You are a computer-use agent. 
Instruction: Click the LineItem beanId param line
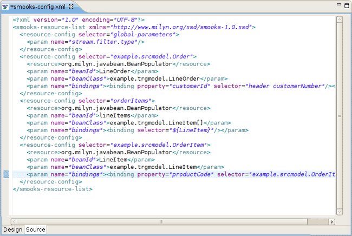pos(90,160)
